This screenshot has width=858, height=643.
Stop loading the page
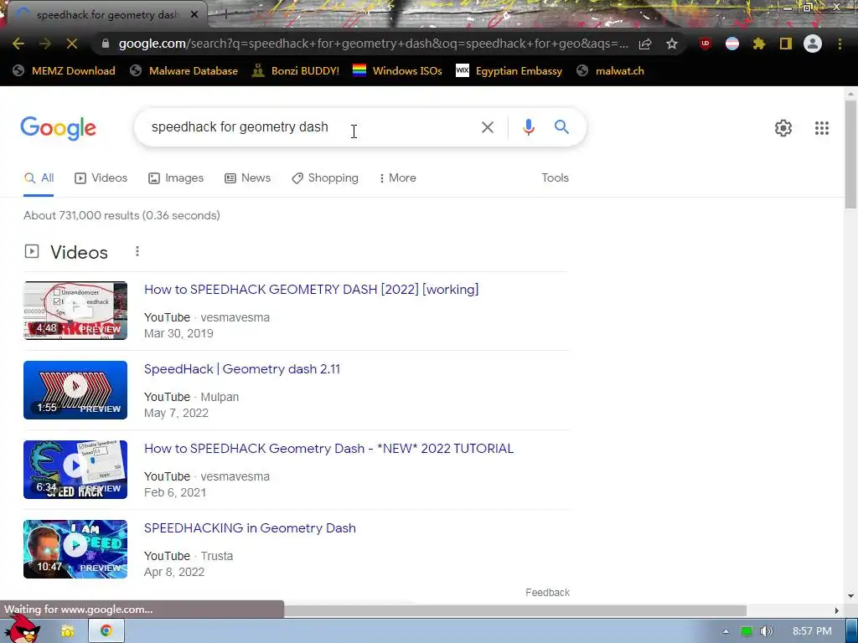pos(72,44)
